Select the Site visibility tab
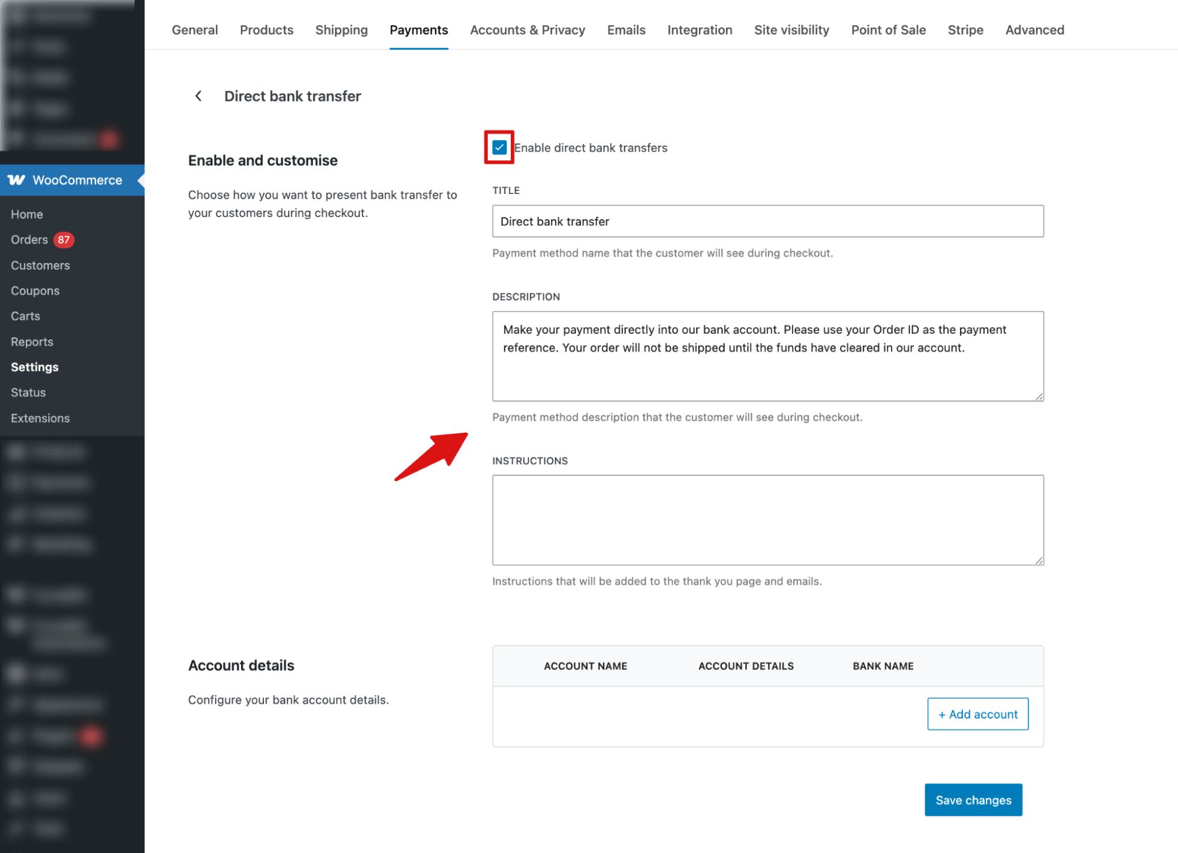This screenshot has width=1178, height=853. coord(791,29)
